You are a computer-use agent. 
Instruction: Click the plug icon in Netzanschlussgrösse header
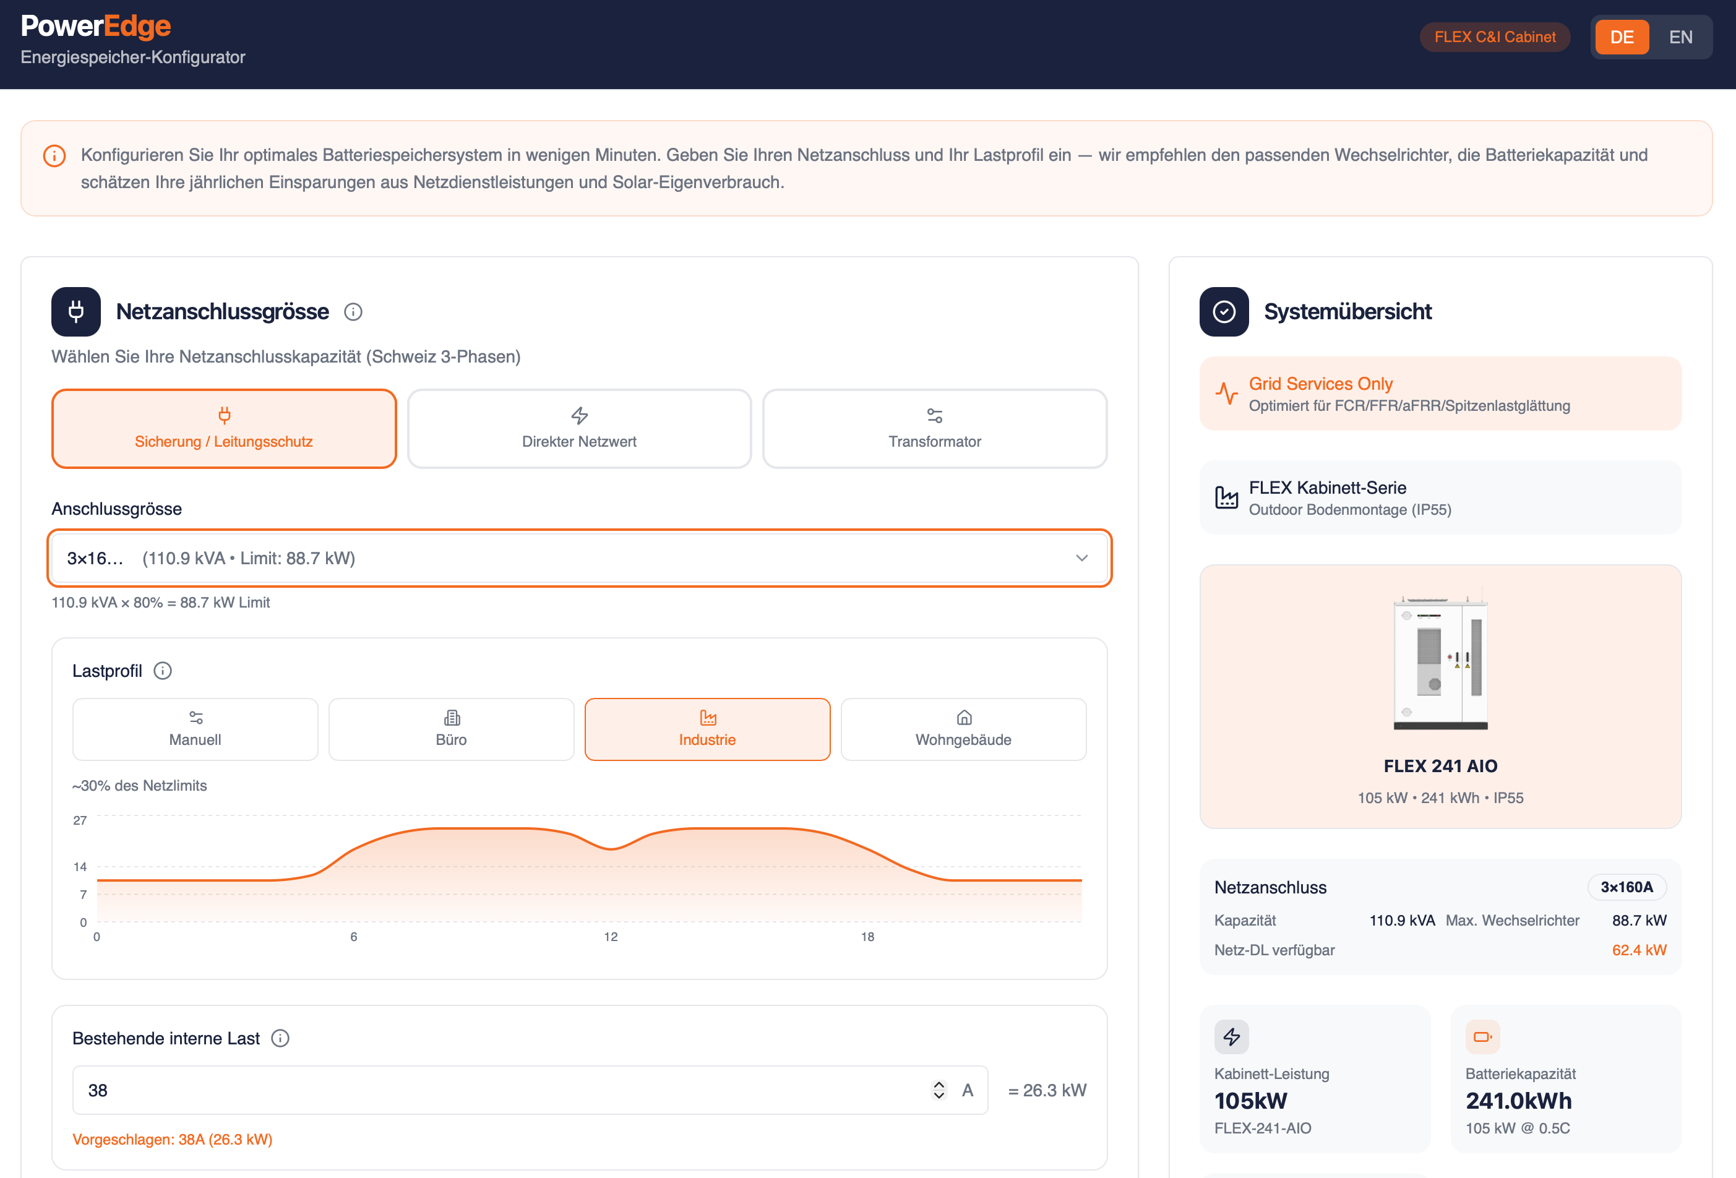coord(76,311)
